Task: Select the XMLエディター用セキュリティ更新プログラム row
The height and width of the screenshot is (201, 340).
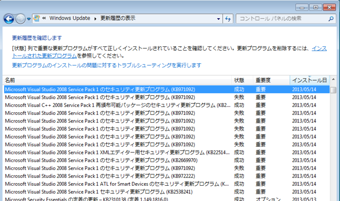Action: pyautogui.click(x=167, y=152)
